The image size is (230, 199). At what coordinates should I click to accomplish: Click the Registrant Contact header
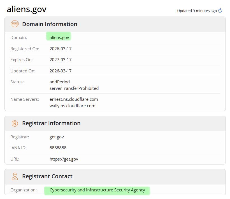[x=47, y=176]
